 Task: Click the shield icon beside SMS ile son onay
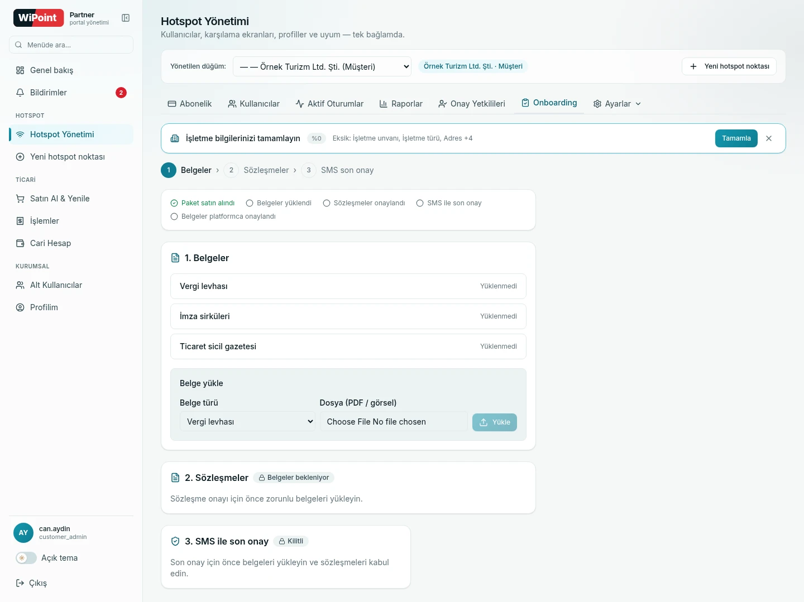tap(175, 541)
